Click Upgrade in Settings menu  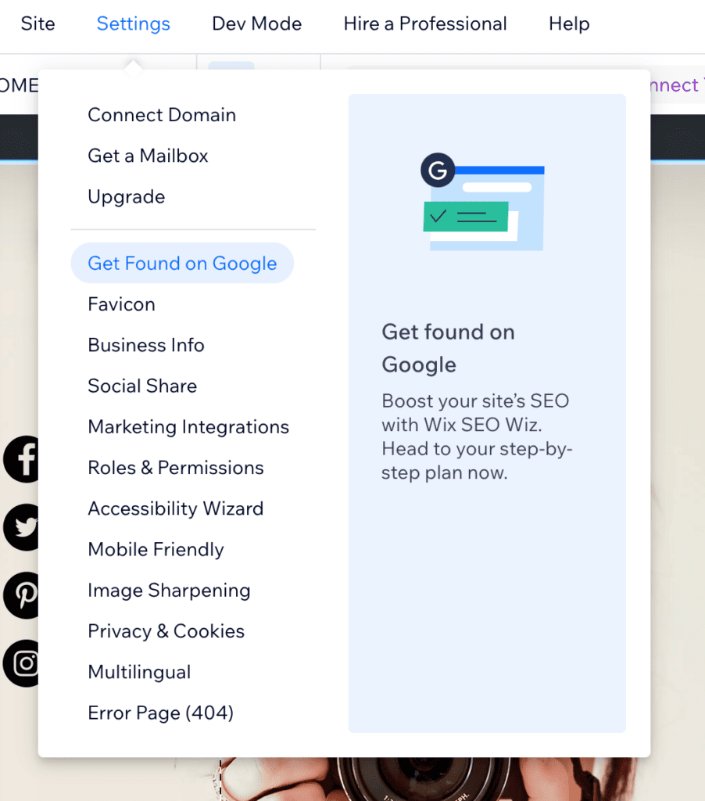(x=127, y=196)
